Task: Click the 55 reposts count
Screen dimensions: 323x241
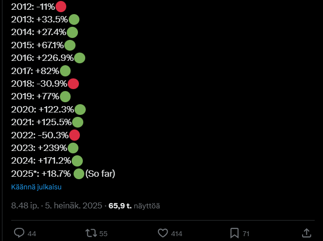Action: click(103, 234)
